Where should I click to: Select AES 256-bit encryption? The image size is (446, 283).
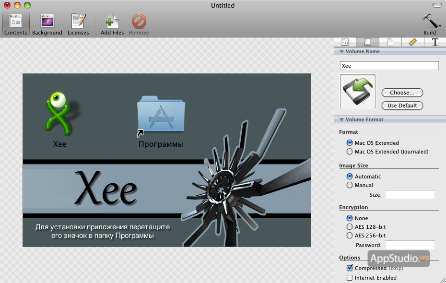[x=350, y=236]
